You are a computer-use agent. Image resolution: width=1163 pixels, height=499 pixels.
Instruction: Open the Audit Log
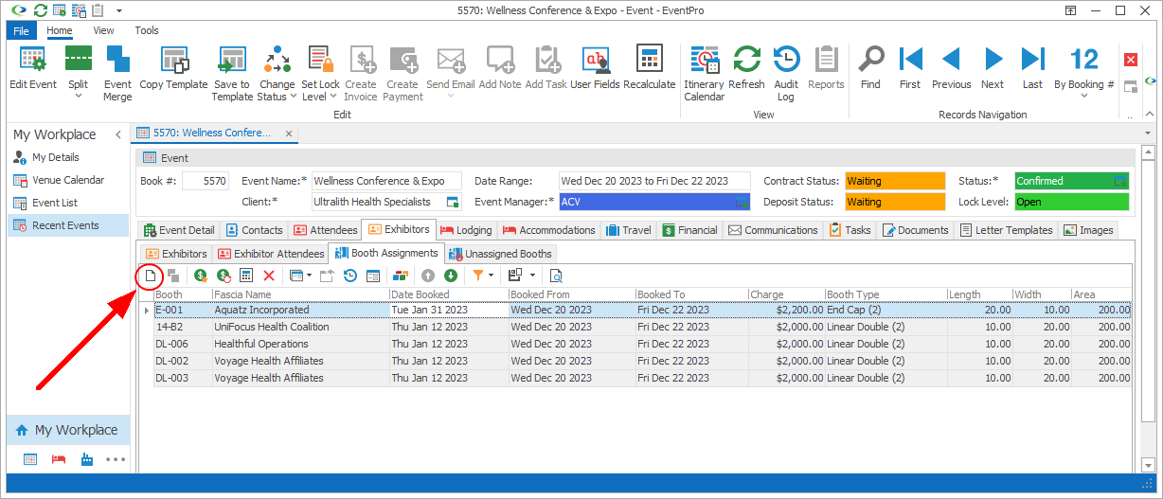click(785, 73)
